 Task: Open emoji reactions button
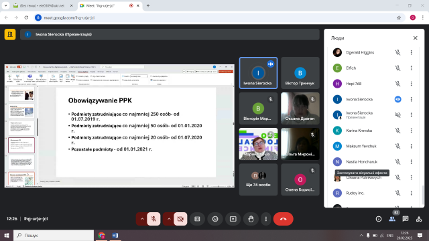(x=215, y=219)
